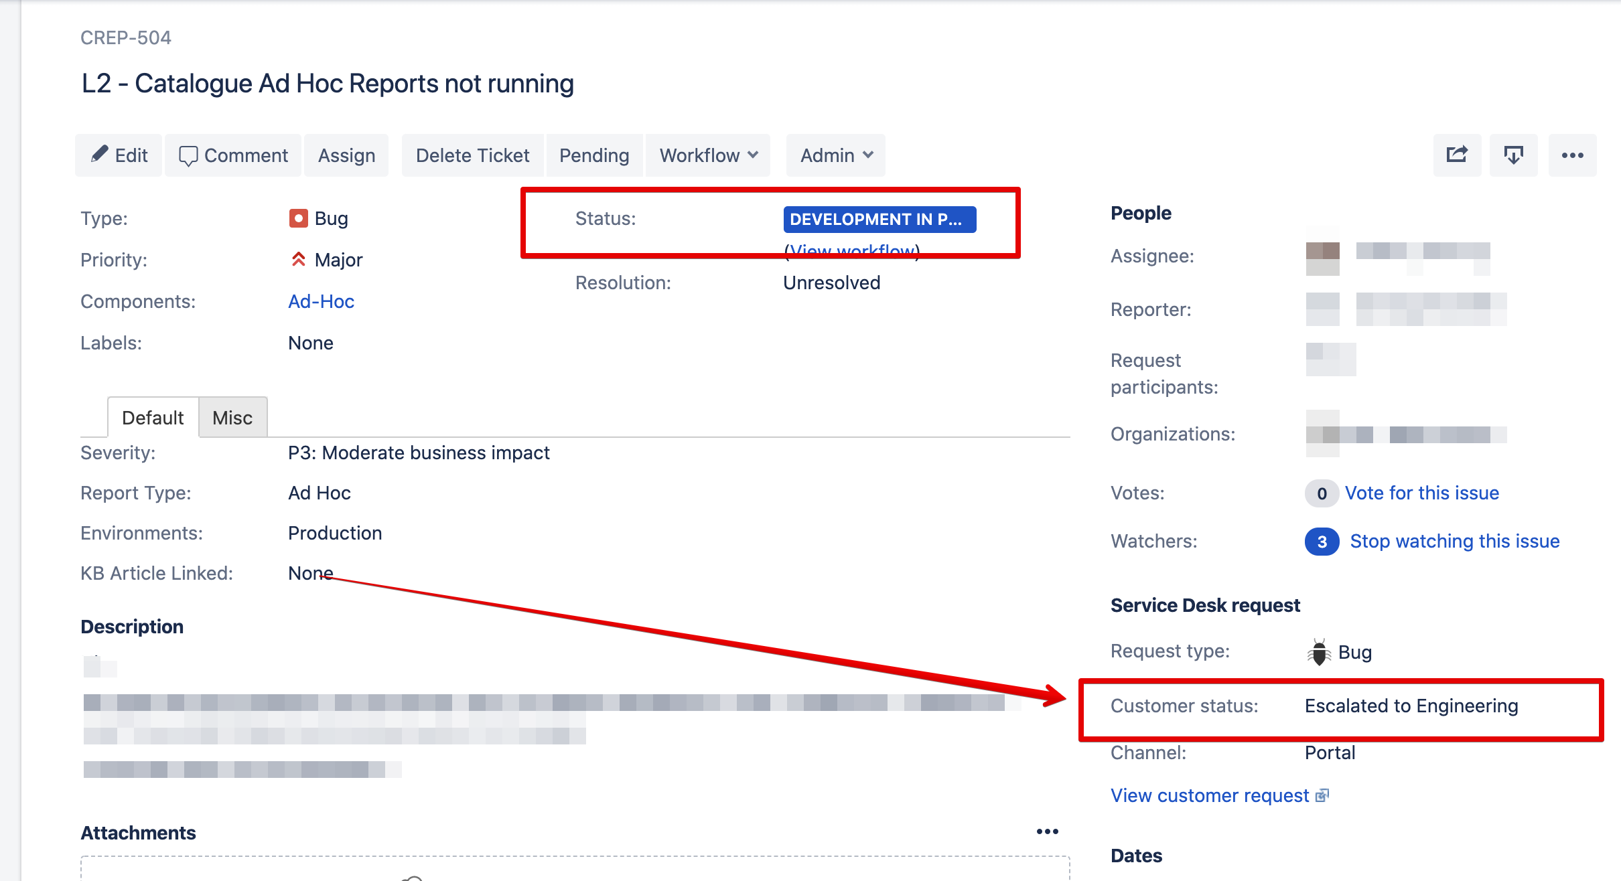Click Stop watching this issue

(1455, 541)
